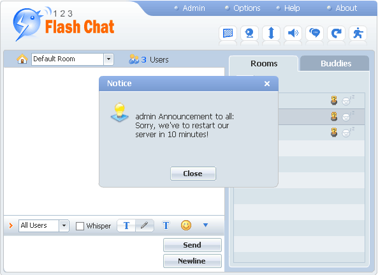This screenshot has width=378, height=275.
Task: Expand the blue triangle options arrow
Action: pos(205,225)
